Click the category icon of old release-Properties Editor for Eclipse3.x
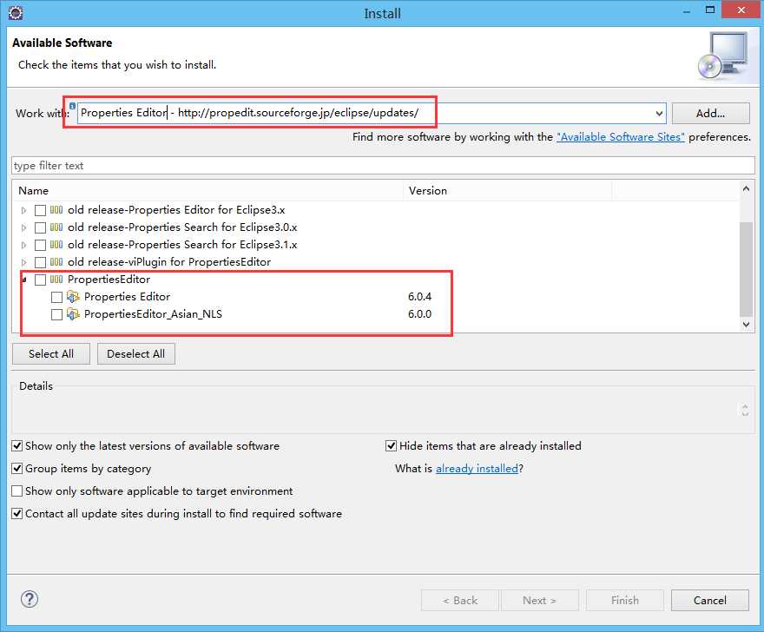 coord(56,210)
